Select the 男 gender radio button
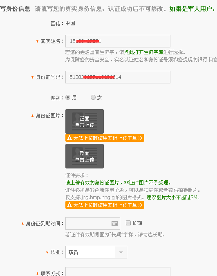Image resolution: width=217 pixels, height=276 pixels. pyautogui.click(x=68, y=97)
